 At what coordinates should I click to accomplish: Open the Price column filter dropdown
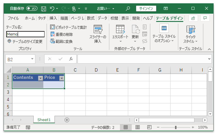(x=62, y=78)
